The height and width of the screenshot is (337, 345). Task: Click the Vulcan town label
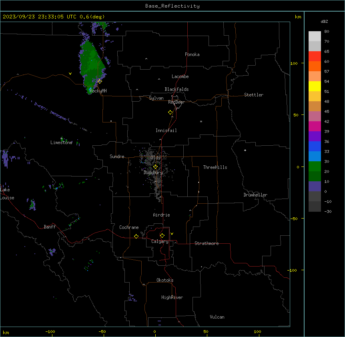(217, 317)
